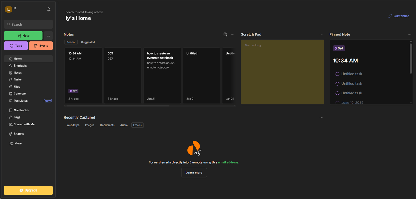Open the Scratch Pad options menu
Viewport: 416px width, 199px height.
coord(321,34)
